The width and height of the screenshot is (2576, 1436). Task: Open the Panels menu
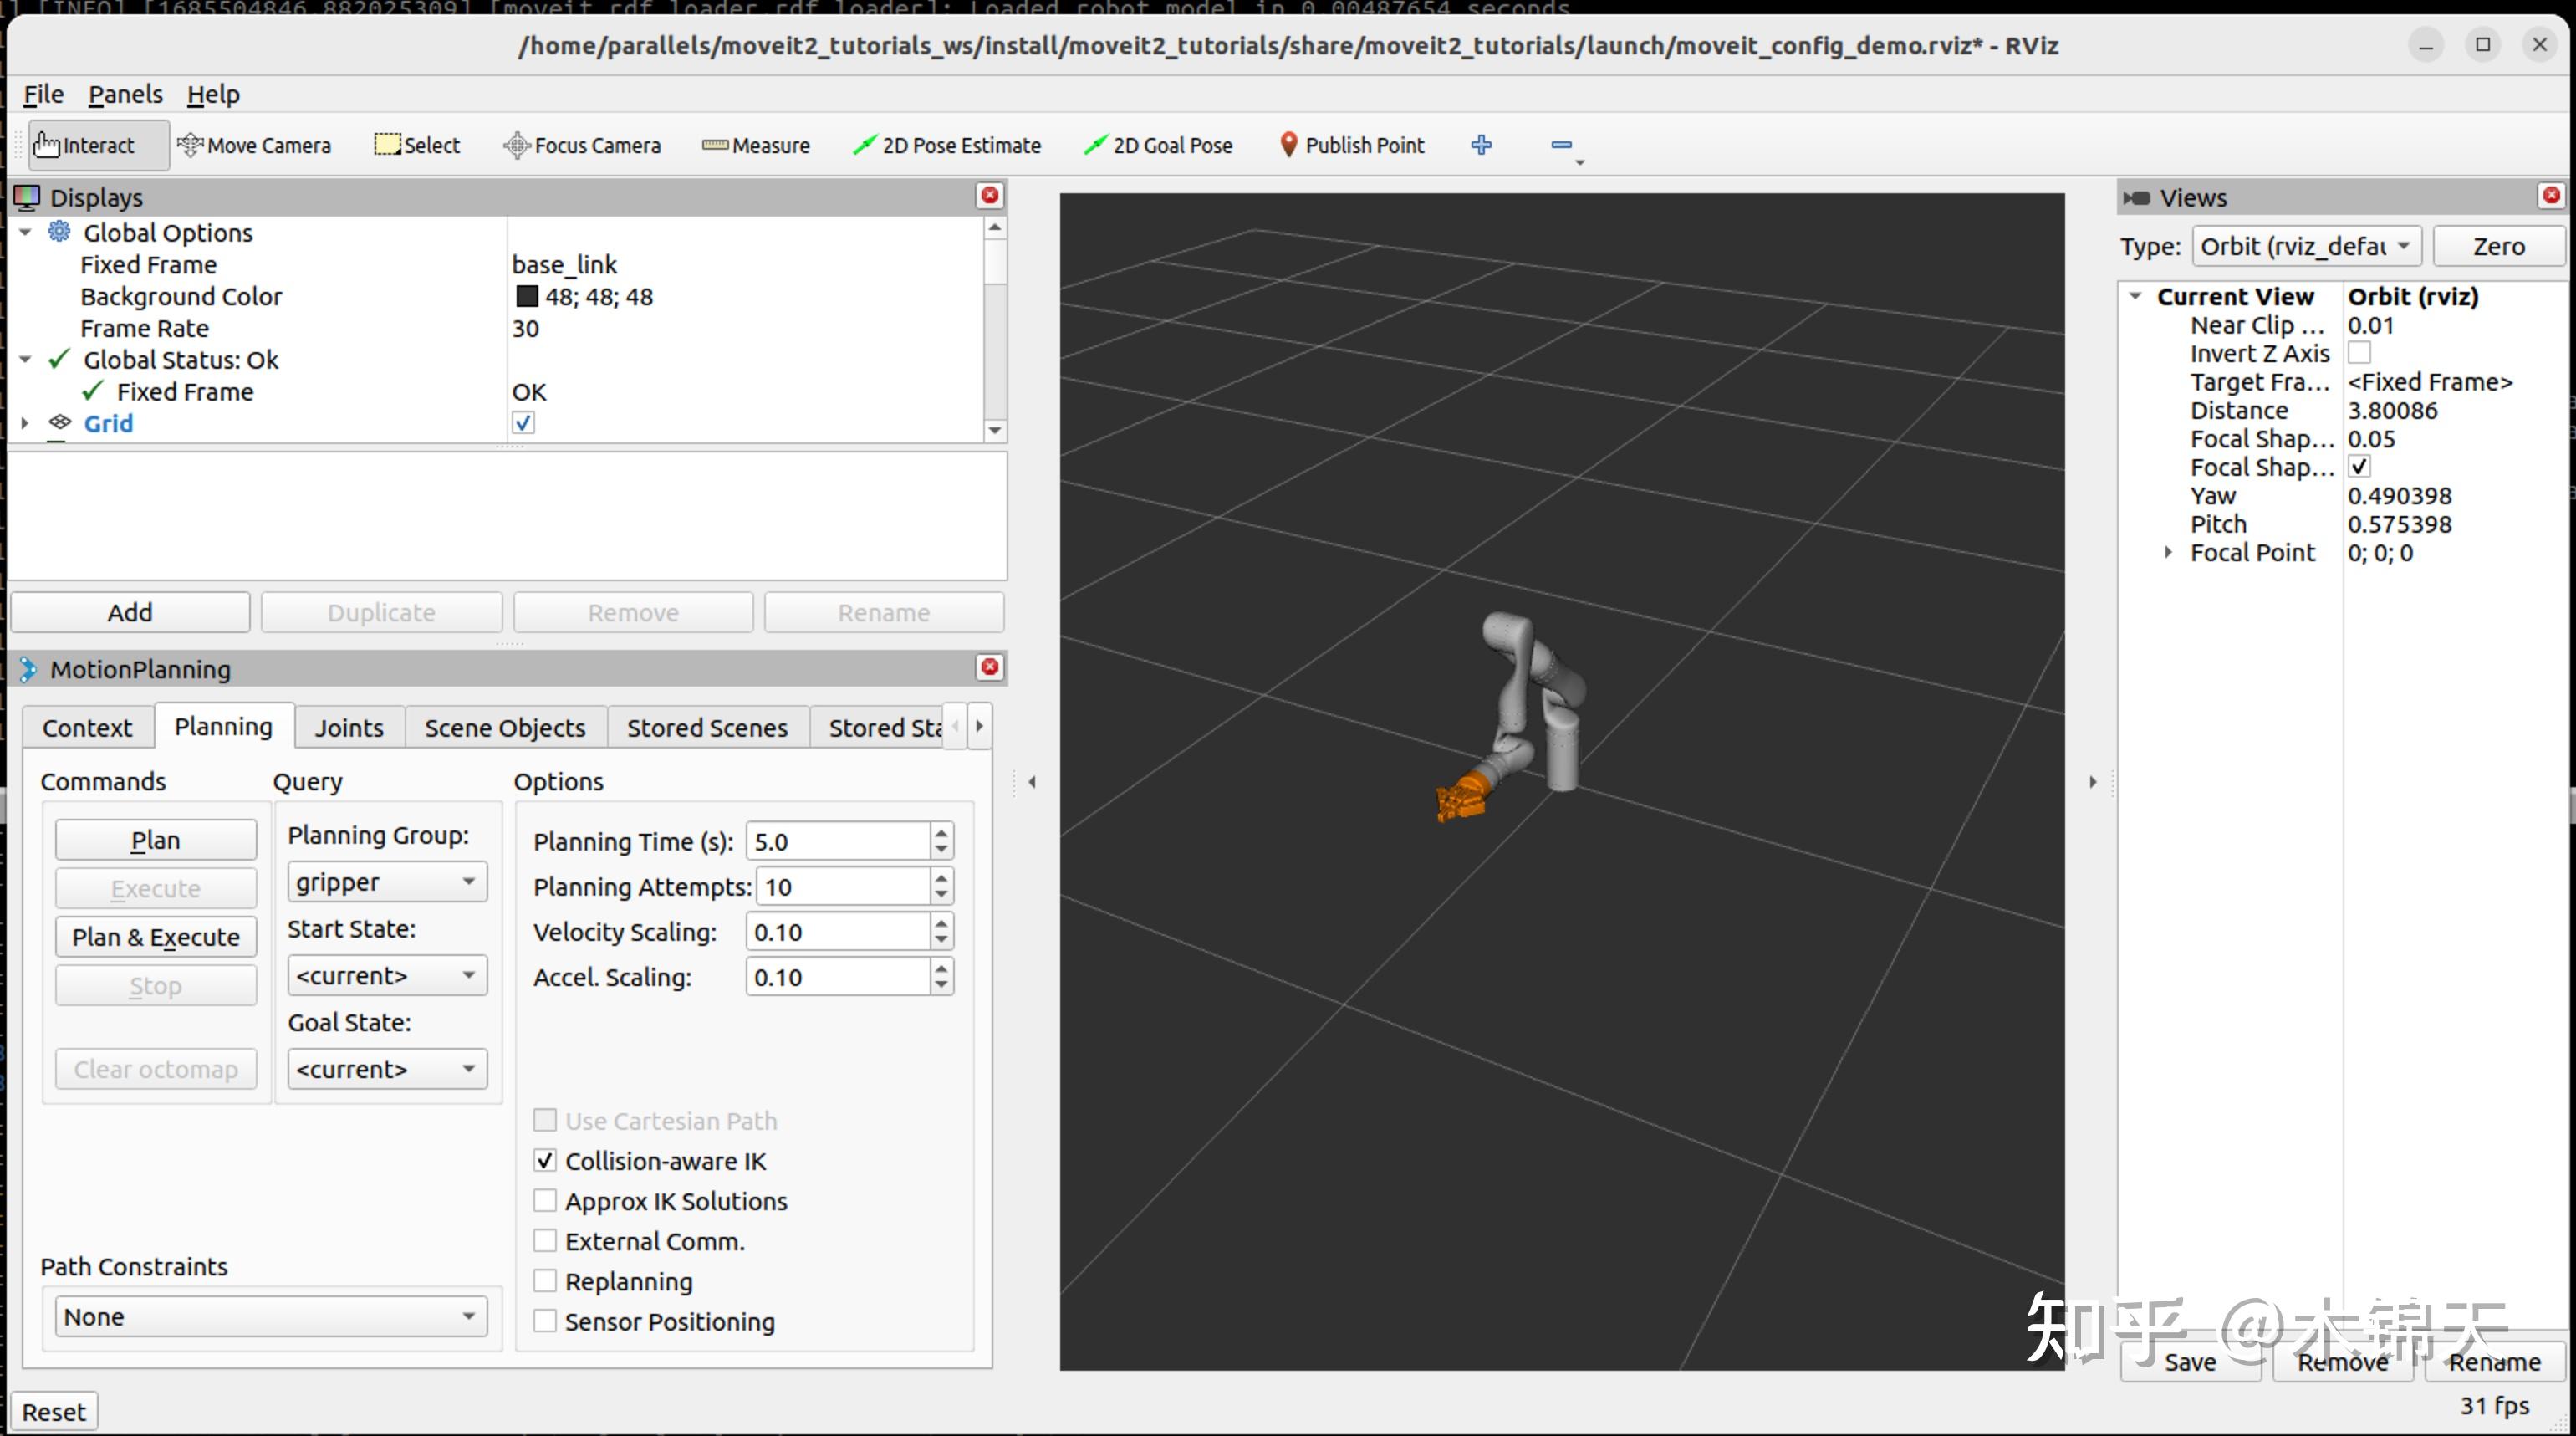[125, 93]
